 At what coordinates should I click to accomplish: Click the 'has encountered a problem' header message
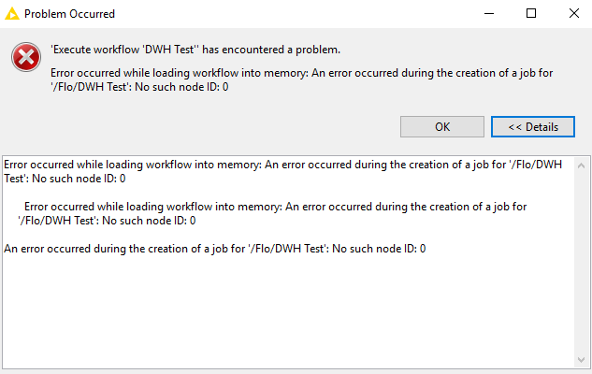(x=195, y=50)
